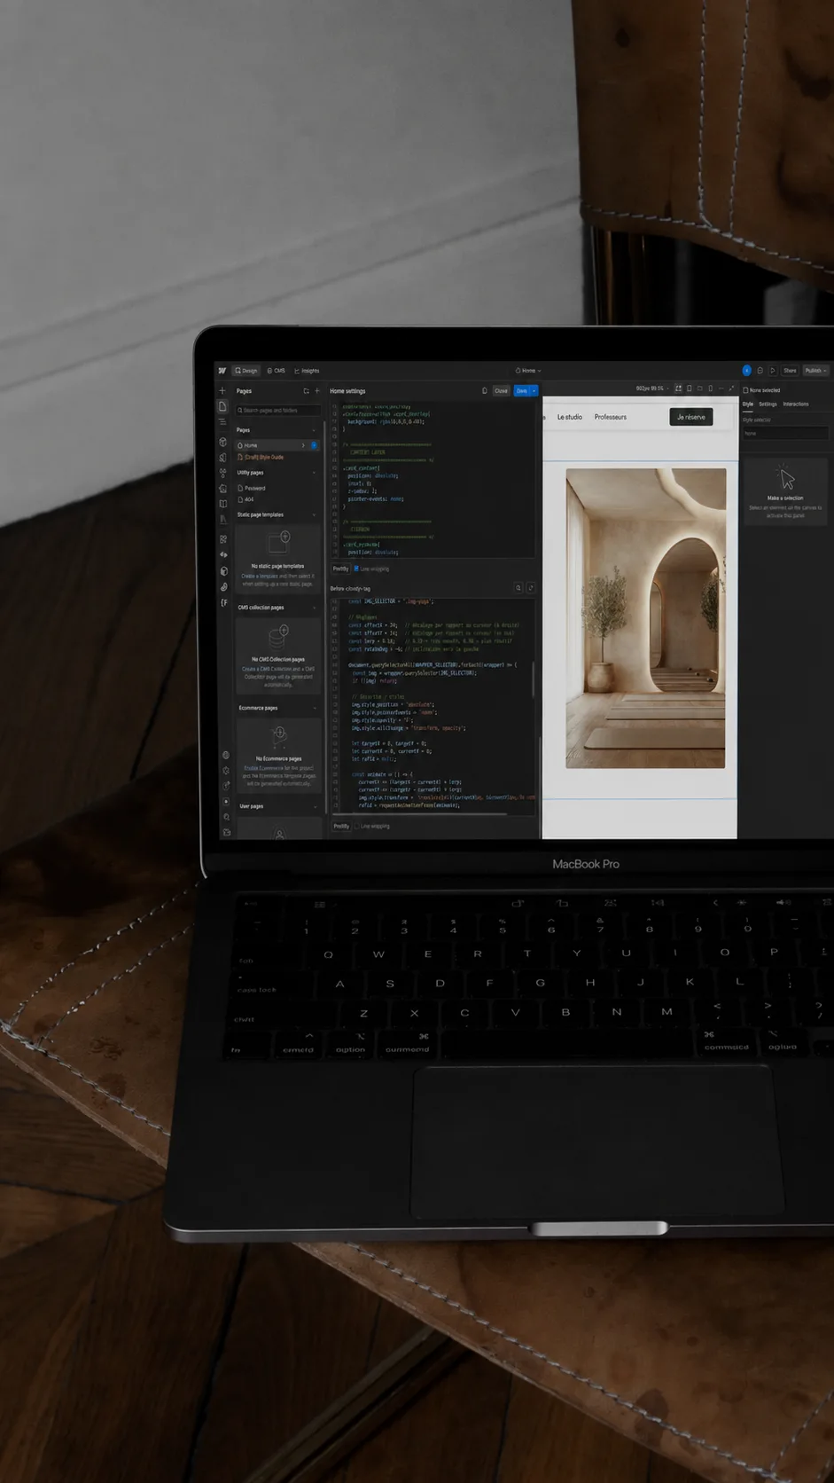The image size is (834, 1483).
Task: Click the user avatar in top bar
Action: tap(747, 371)
